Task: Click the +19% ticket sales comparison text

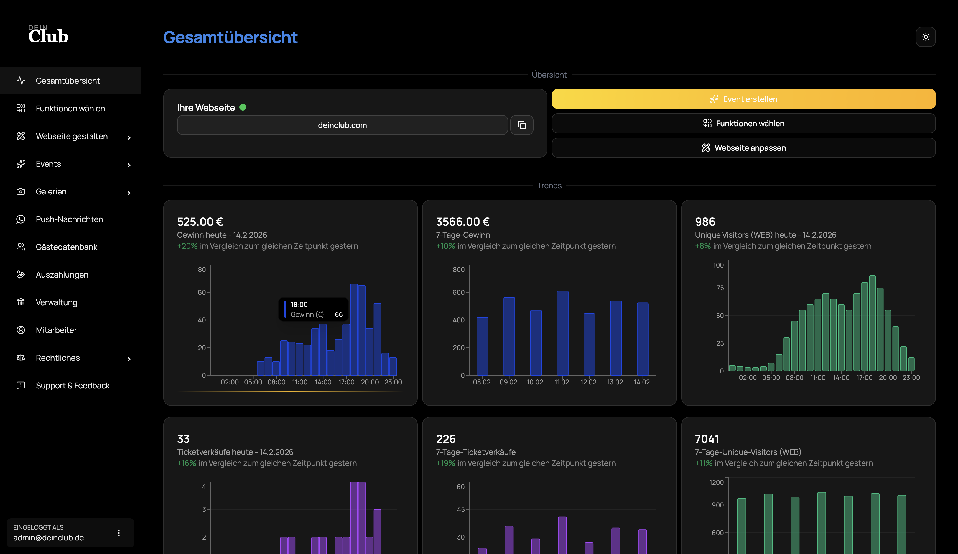Action: [526, 463]
